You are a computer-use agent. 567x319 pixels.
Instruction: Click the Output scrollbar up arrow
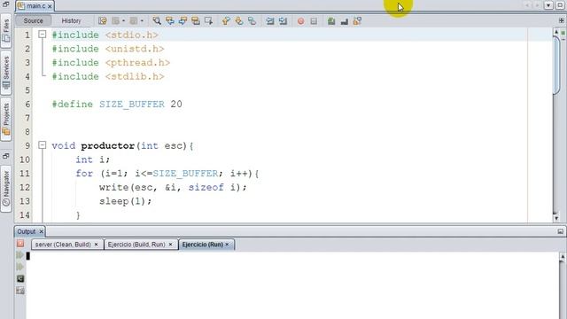click(x=563, y=256)
